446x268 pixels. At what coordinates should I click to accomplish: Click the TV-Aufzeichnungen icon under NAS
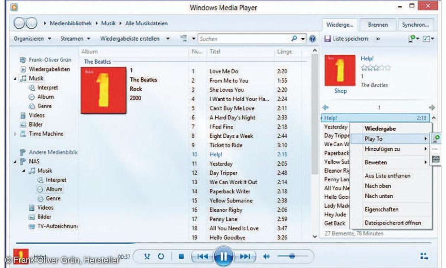(x=32, y=226)
